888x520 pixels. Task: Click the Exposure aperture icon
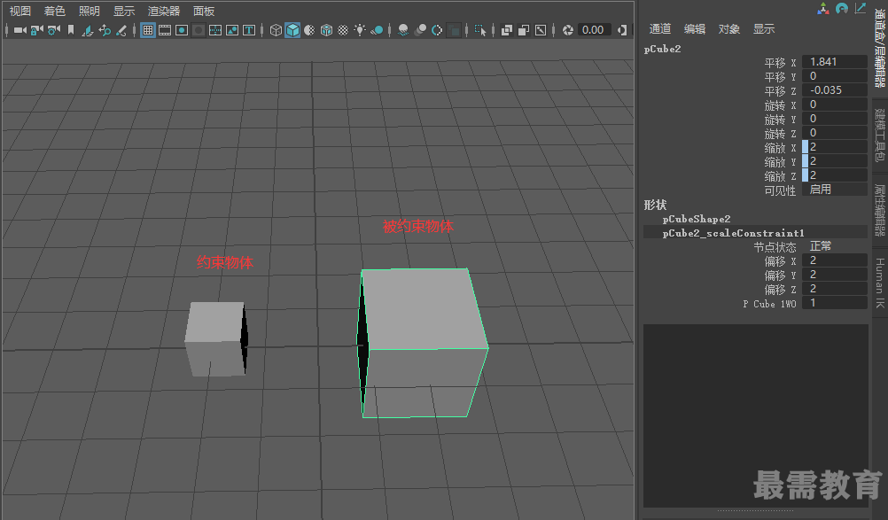(x=567, y=30)
